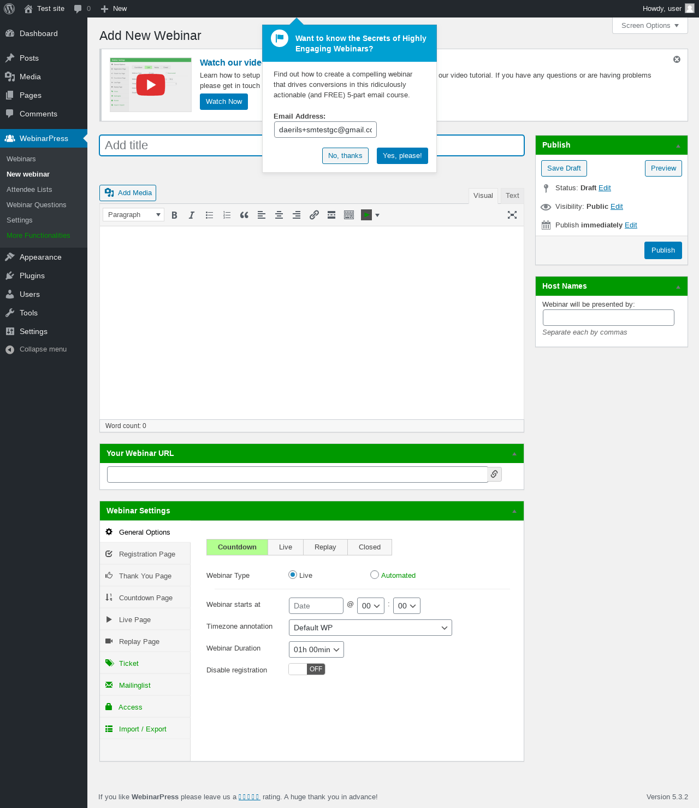The image size is (699, 808).
Task: Switch to the Replay status tab
Action: coord(325,547)
